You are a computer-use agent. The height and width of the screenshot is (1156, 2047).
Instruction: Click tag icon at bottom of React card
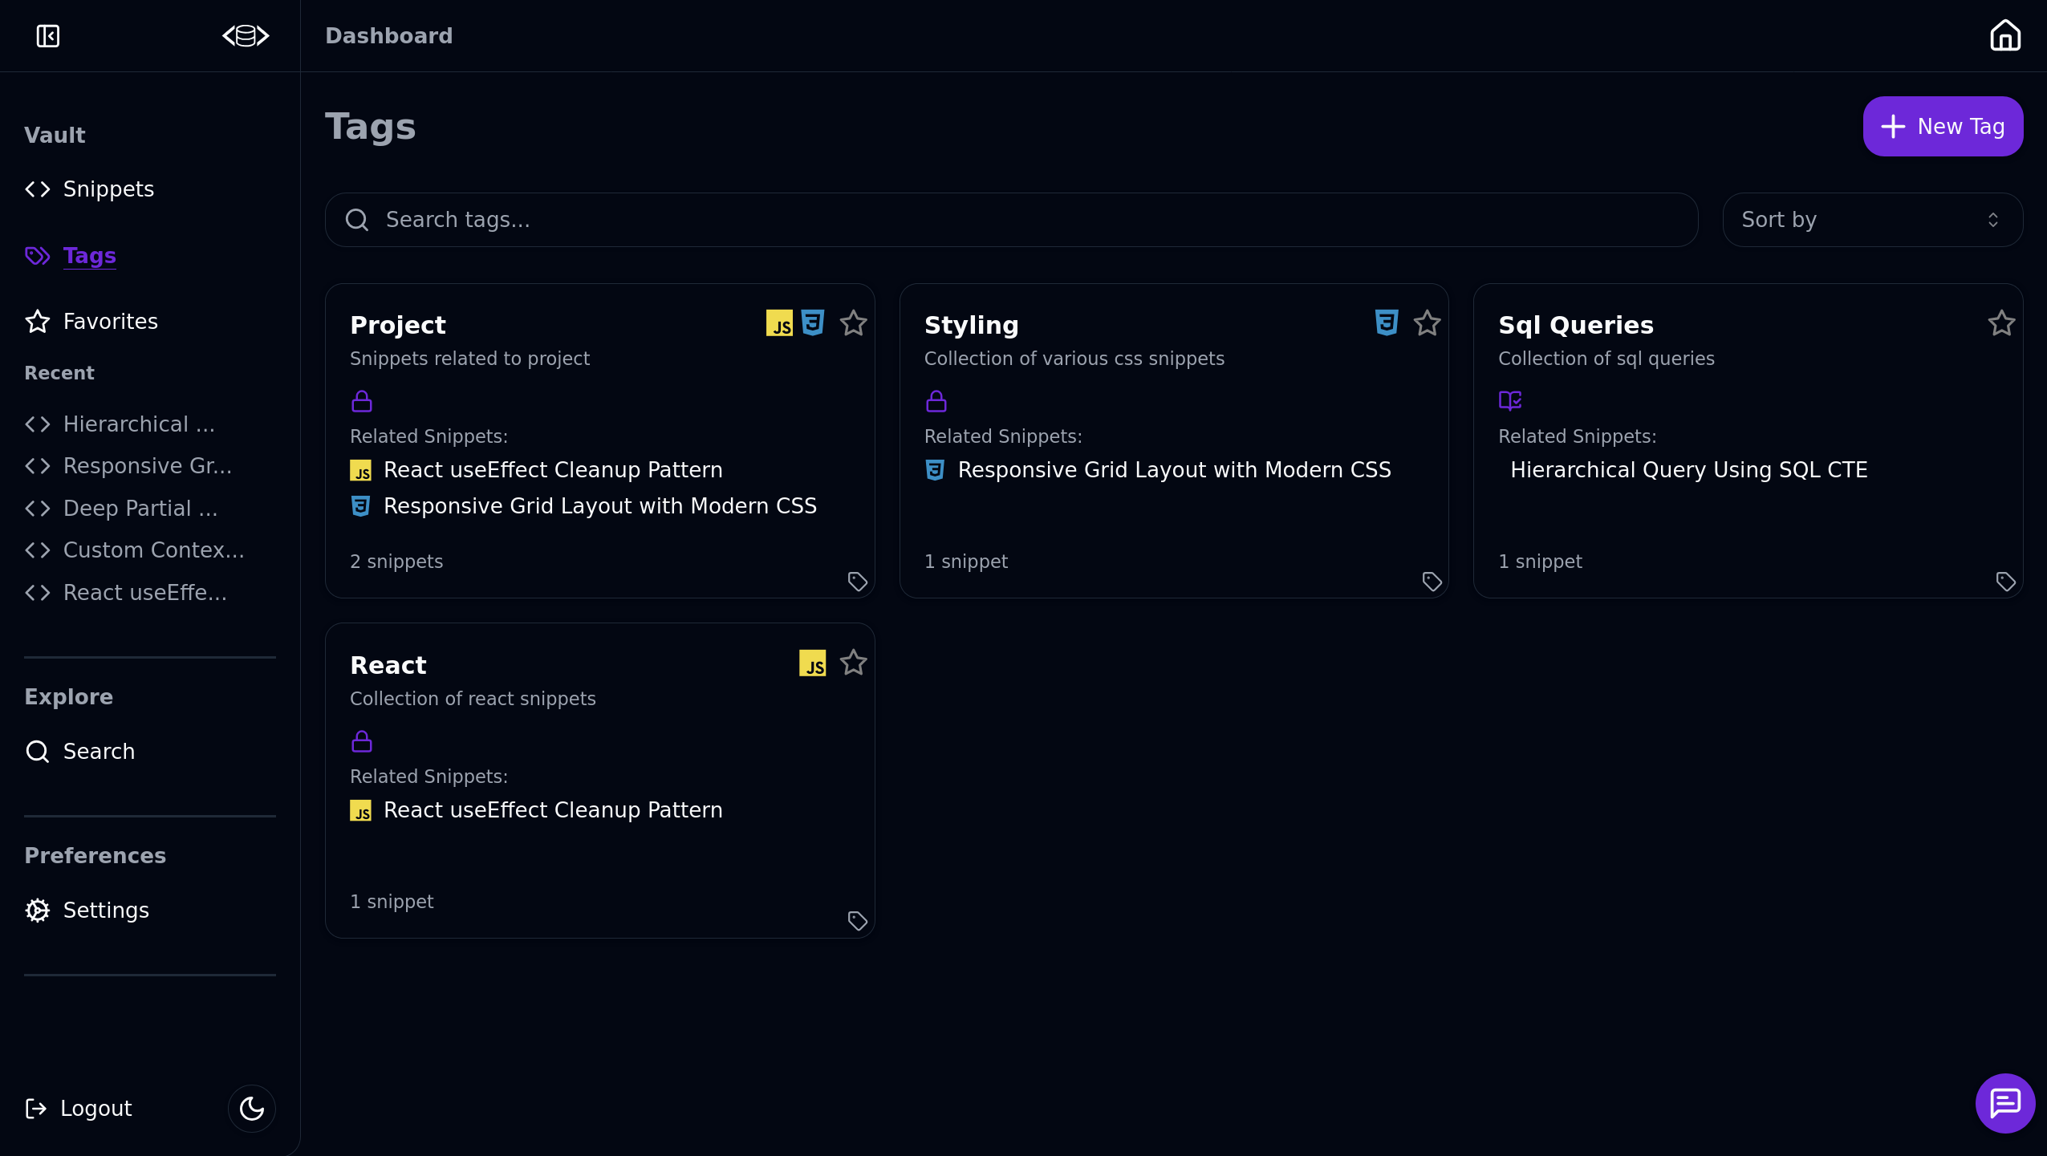coord(858,921)
